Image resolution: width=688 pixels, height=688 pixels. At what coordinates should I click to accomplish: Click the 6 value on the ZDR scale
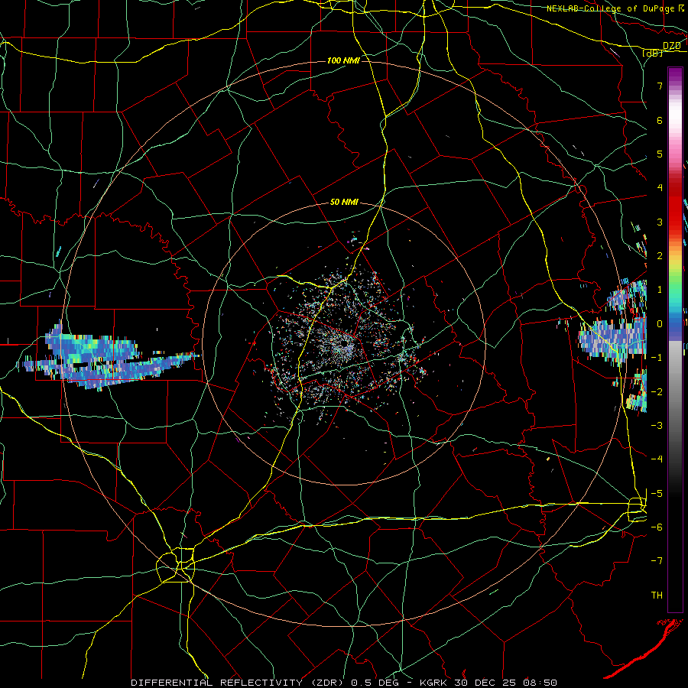(660, 120)
